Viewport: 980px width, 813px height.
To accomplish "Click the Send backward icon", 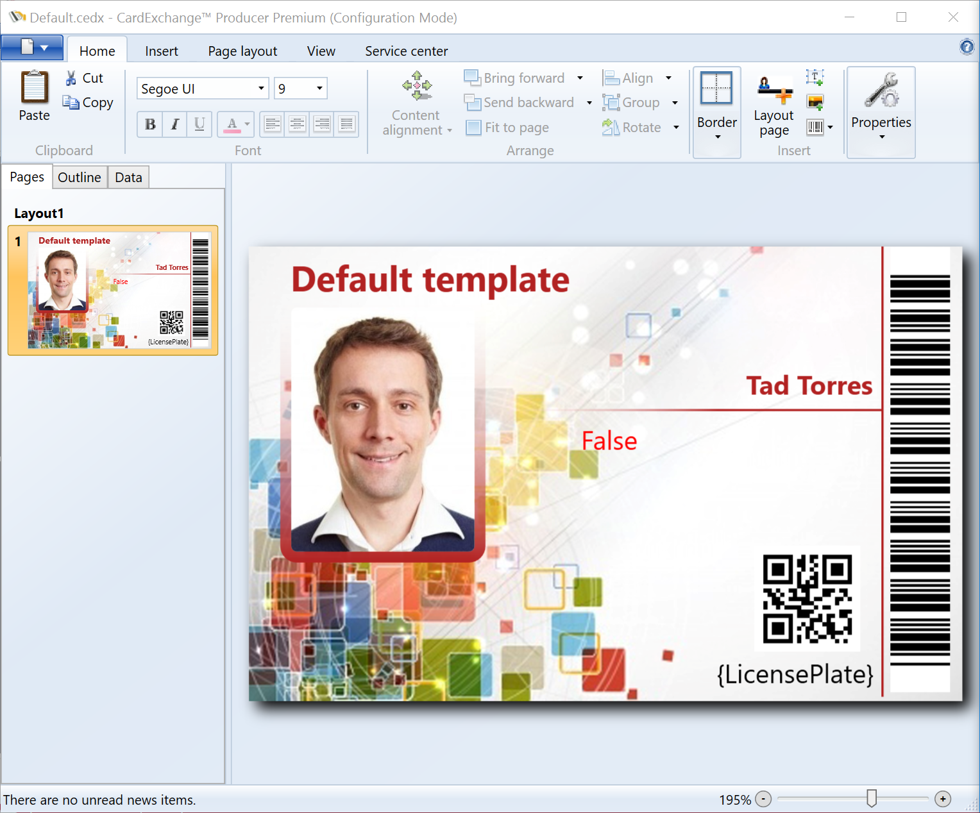I will (472, 103).
